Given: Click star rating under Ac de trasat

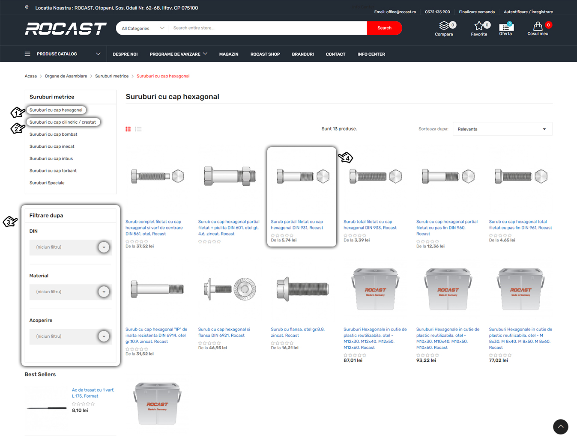Looking at the screenshot, I should click(83, 404).
